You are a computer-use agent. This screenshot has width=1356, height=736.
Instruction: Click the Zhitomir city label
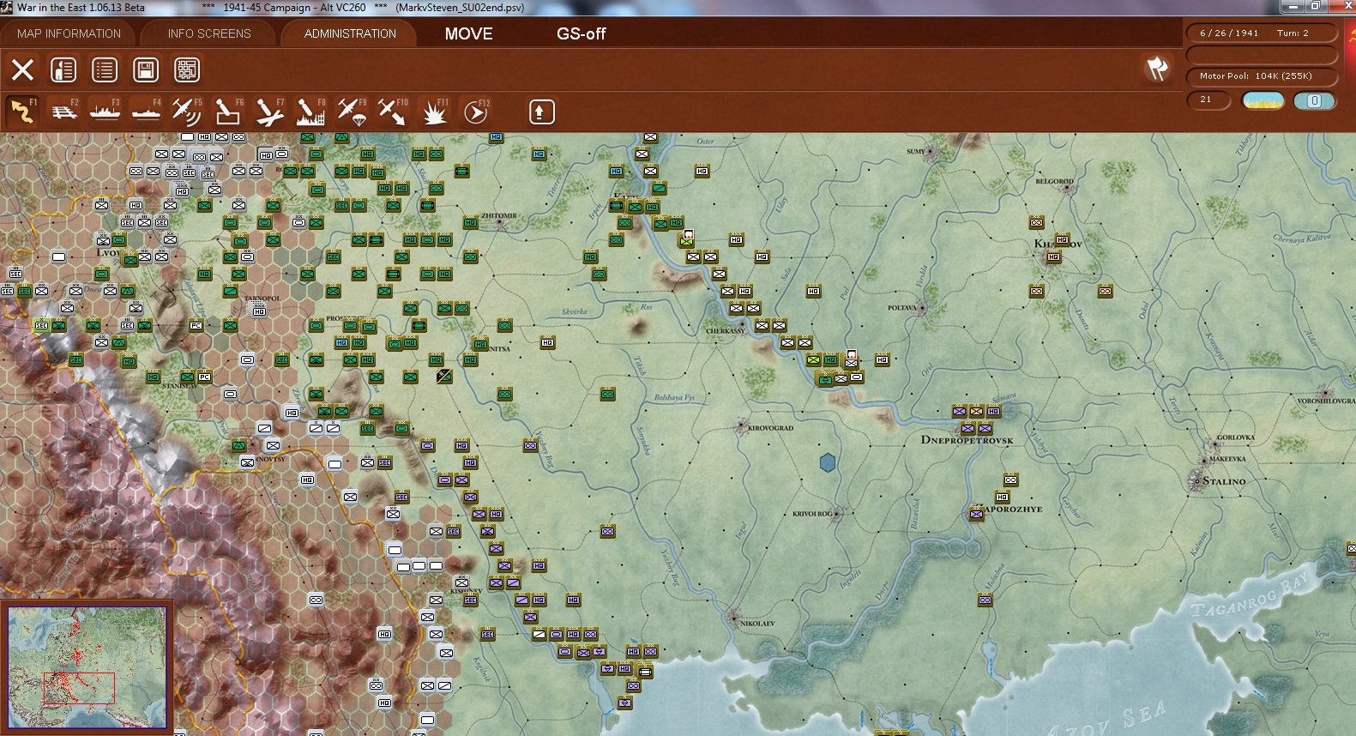pos(499,215)
